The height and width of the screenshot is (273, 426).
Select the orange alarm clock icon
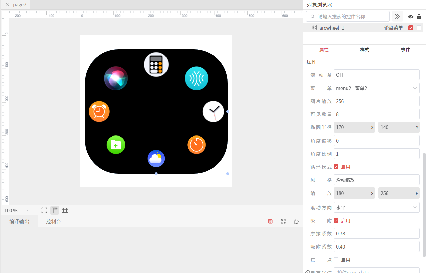tap(99, 111)
